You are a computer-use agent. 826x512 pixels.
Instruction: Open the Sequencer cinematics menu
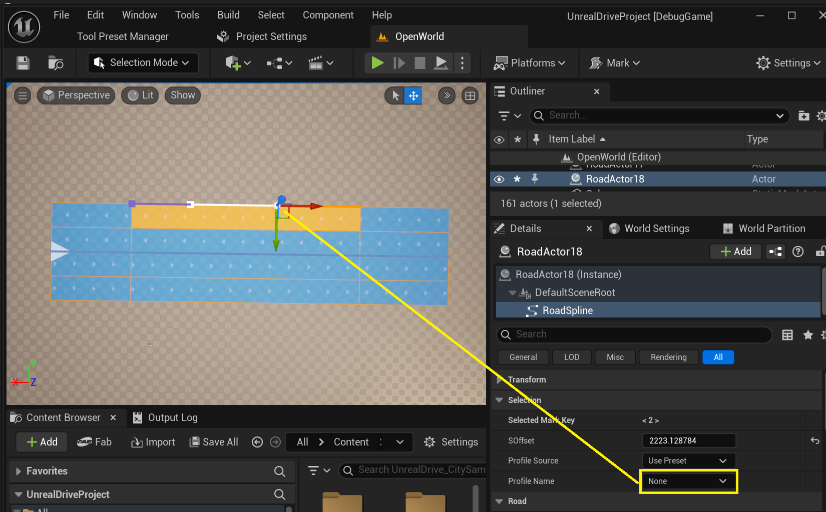321,63
